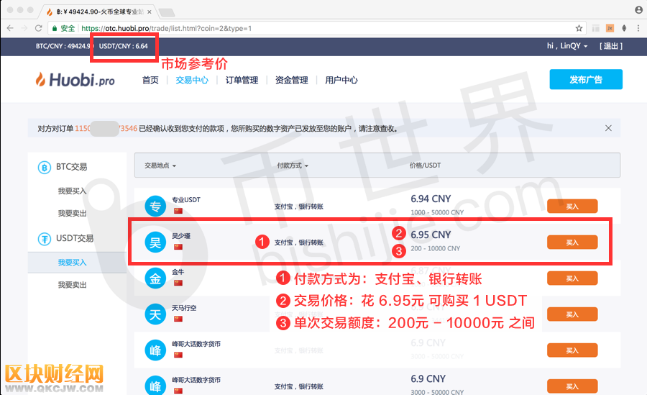Screen dimensions: 647x395
Task: Open the 交易地点 location dropdown
Action: 160,165
